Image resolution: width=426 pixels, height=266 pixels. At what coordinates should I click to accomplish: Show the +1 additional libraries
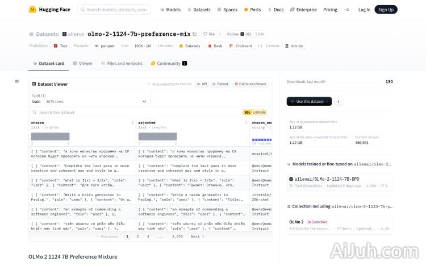pos(260,45)
